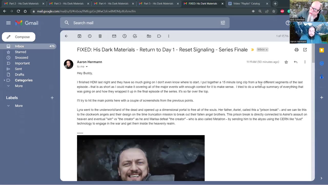Open message more options menu
Screen dimensions: 328x185
coord(305,62)
